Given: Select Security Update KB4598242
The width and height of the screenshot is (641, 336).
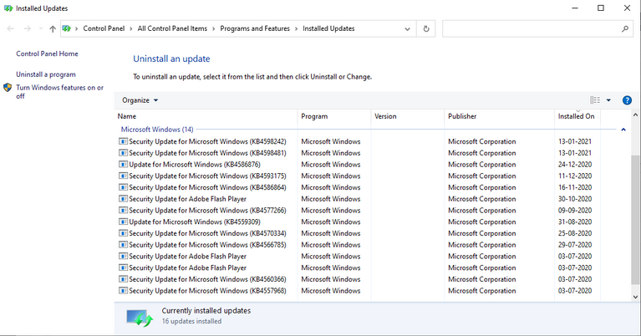Looking at the screenshot, I should click(207, 141).
